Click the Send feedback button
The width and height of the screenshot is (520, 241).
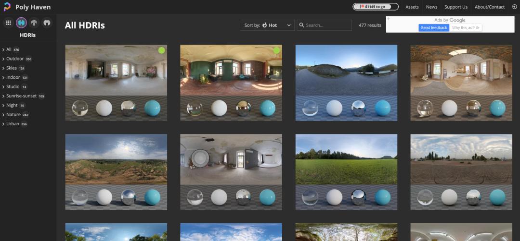[434, 28]
